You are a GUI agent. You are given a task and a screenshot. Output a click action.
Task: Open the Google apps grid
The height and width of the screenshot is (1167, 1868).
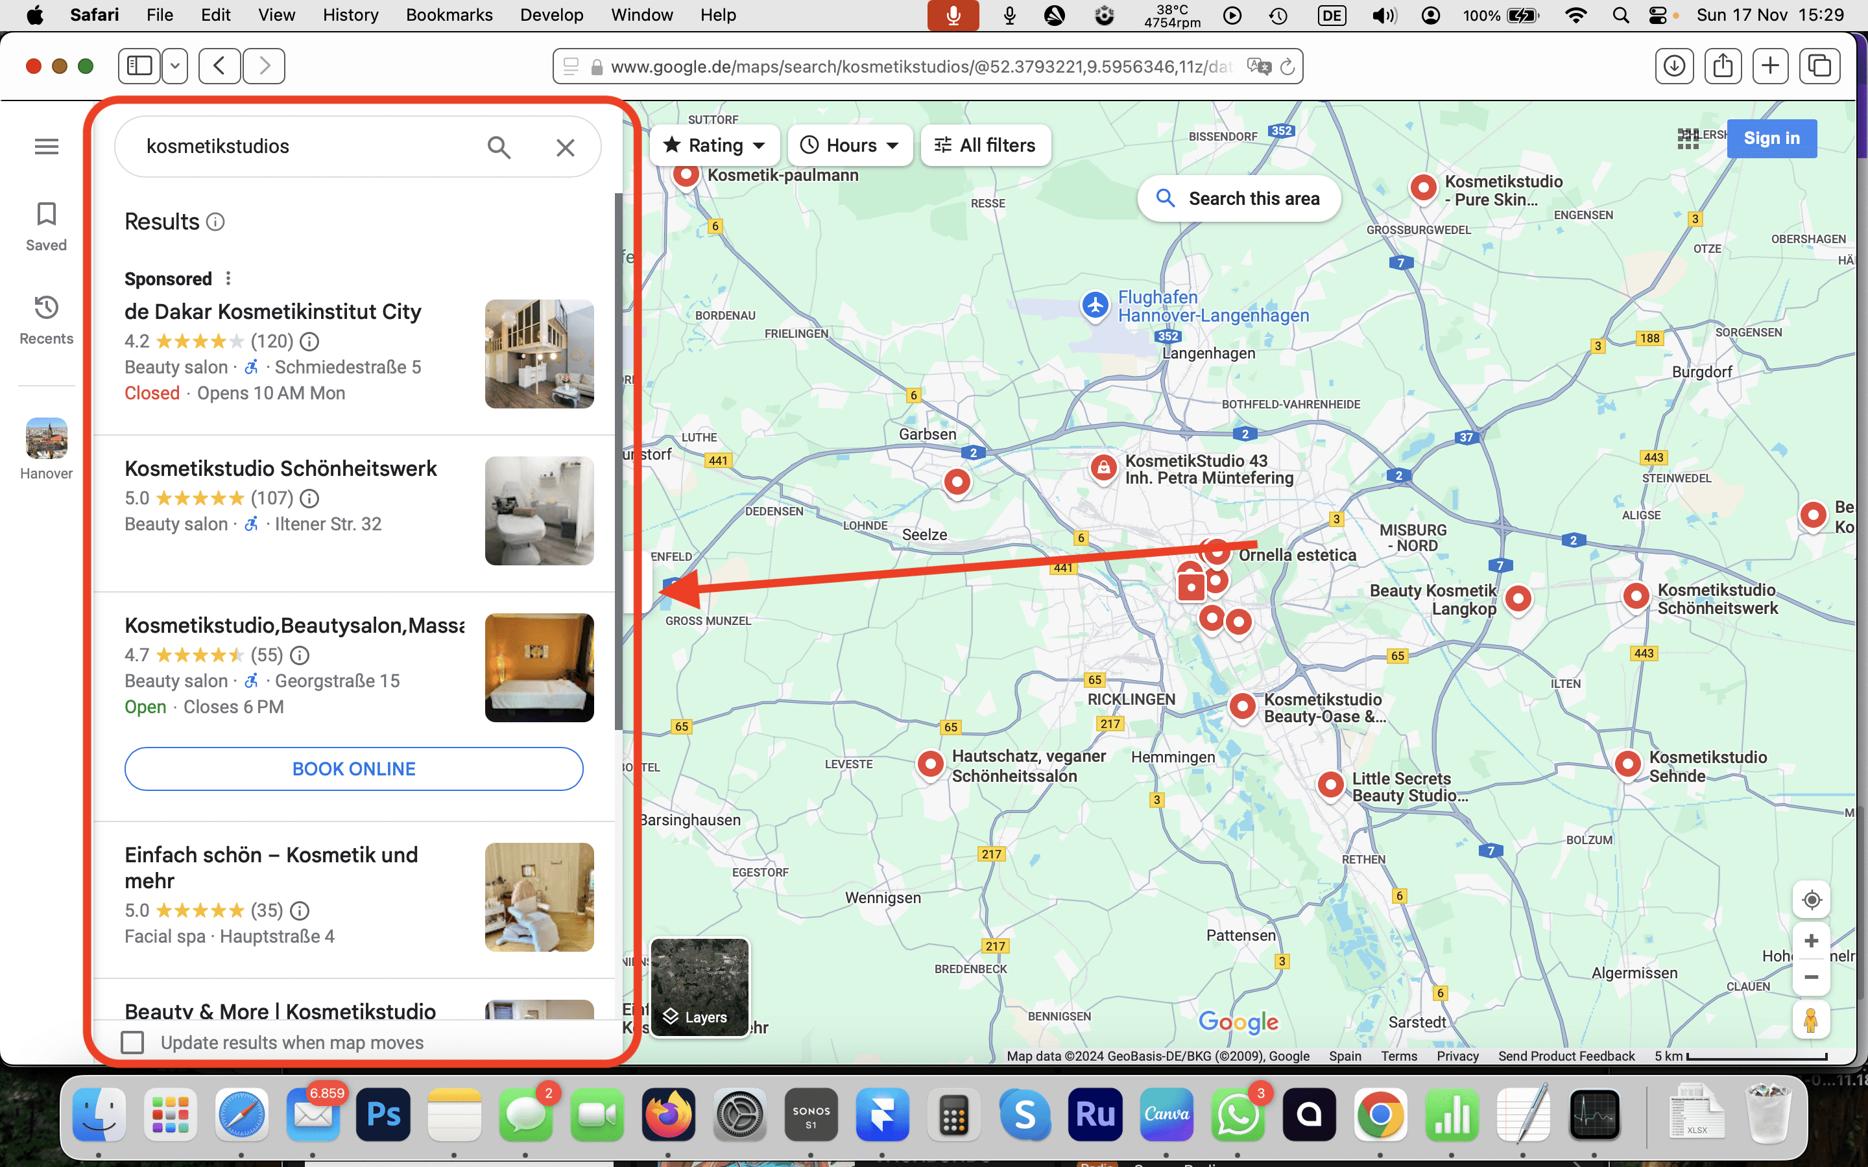(1688, 139)
